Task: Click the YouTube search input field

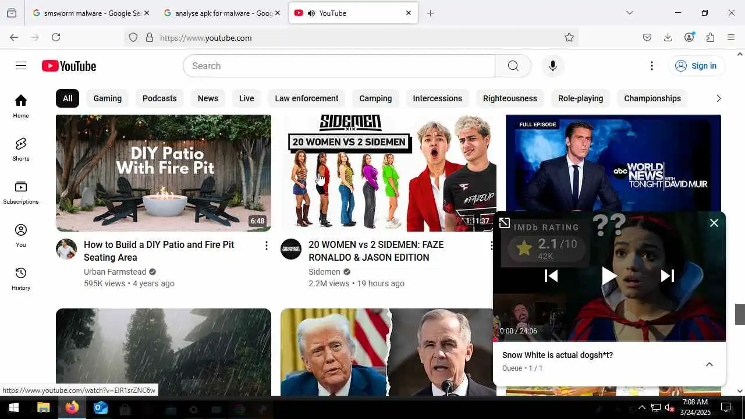Action: (339, 66)
